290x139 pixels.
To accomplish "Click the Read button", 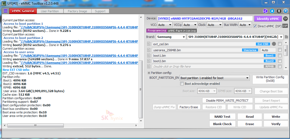I will [250, 117].
